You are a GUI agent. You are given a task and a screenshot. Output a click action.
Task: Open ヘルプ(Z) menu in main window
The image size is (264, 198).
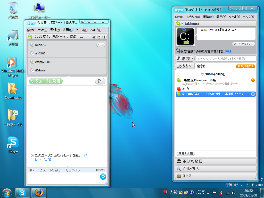248,17
